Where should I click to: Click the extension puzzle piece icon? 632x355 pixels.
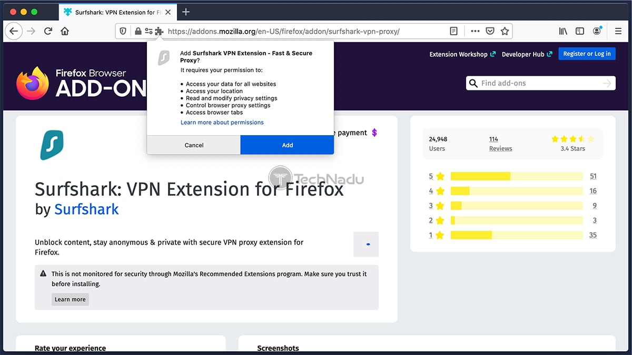tap(159, 31)
